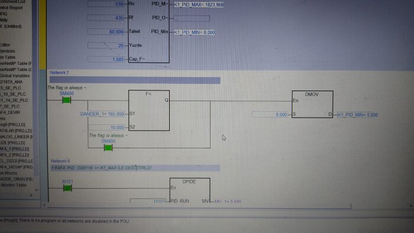Click the empty Network 7 comment bar
Viewport: 414px width, 233px height.
(135, 80)
